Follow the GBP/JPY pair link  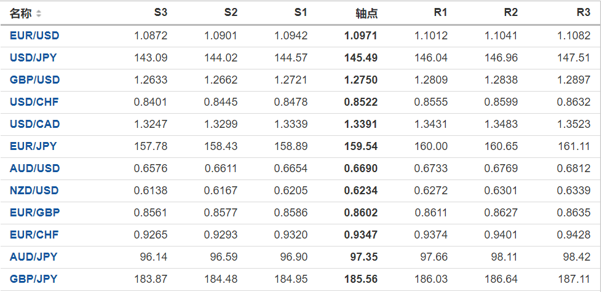[x=33, y=279]
